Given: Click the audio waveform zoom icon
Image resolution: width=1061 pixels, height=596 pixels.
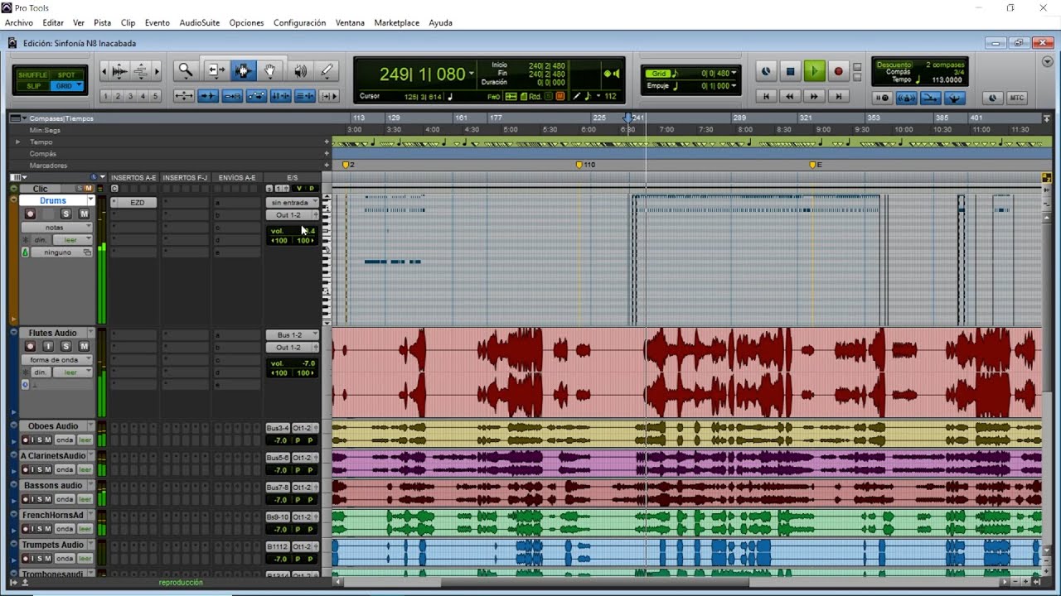Looking at the screenshot, I should tap(119, 72).
